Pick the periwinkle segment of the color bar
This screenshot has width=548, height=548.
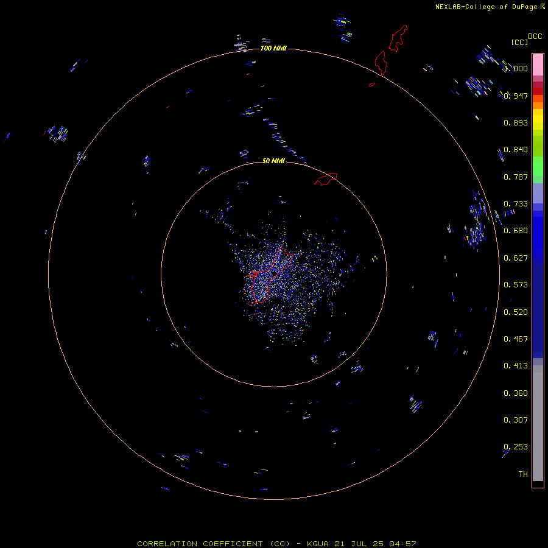(x=538, y=193)
